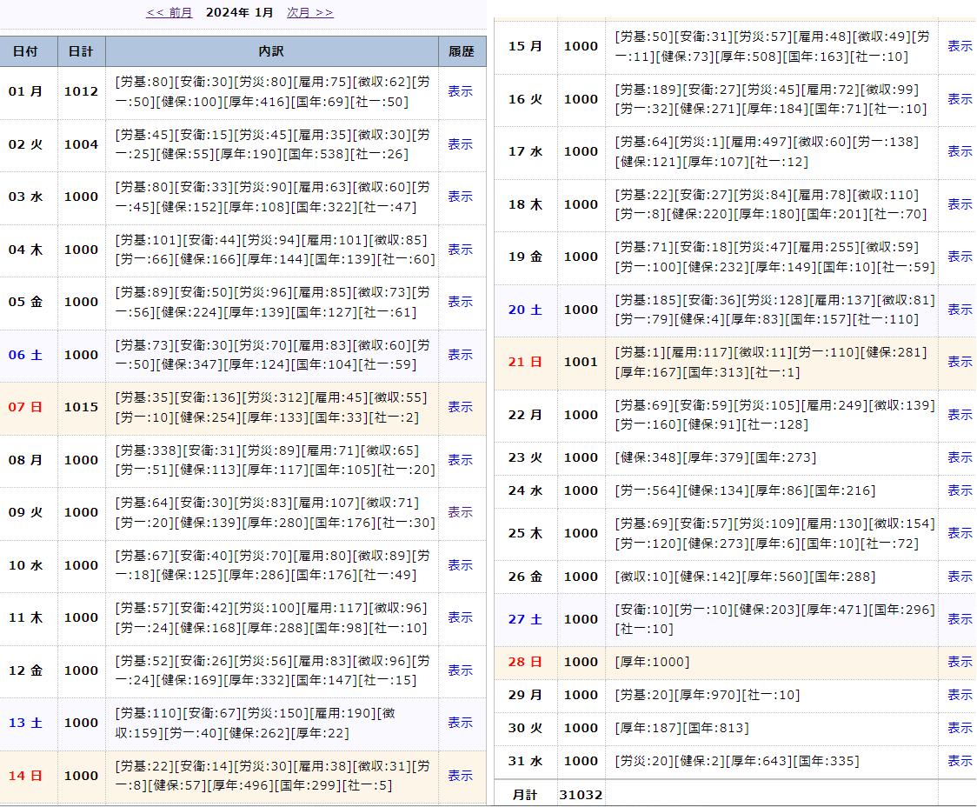The height and width of the screenshot is (807, 977).
Task: Click daily total 1012 for 01 月
Action: 81,91
